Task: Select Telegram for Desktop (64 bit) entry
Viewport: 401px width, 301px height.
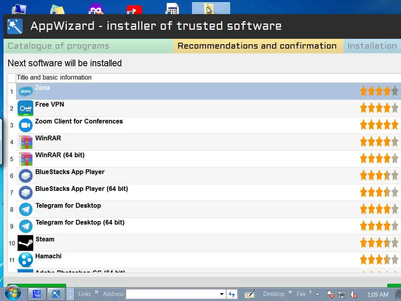Action: 80,223
